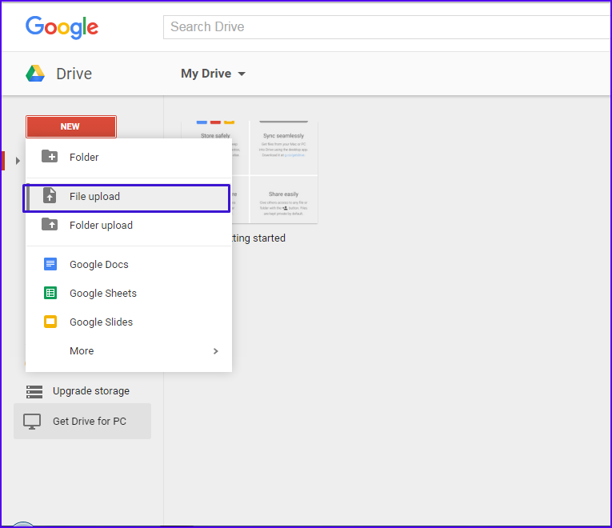Click the yellow Google Slides icon

coord(50,322)
